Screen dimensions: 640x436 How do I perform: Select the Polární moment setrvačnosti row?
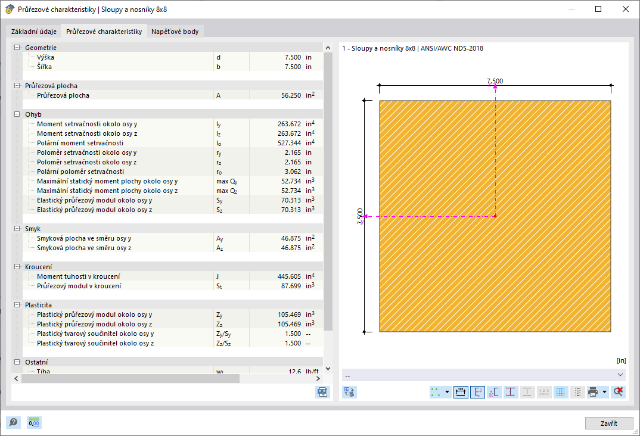coord(173,143)
